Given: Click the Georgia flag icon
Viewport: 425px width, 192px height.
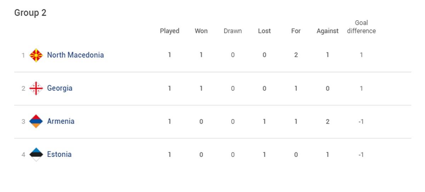Looking at the screenshot, I should coord(36,88).
